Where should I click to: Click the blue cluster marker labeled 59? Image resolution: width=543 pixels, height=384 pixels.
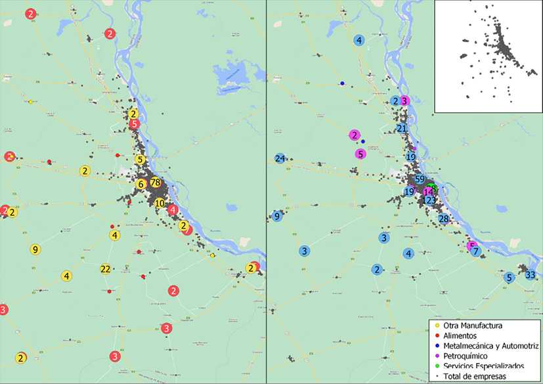[x=420, y=179]
